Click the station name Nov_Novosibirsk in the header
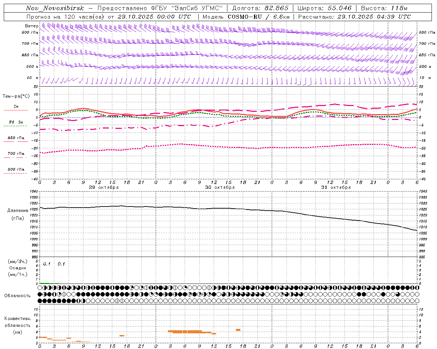The image size is (437, 349). pyautogui.click(x=55, y=9)
